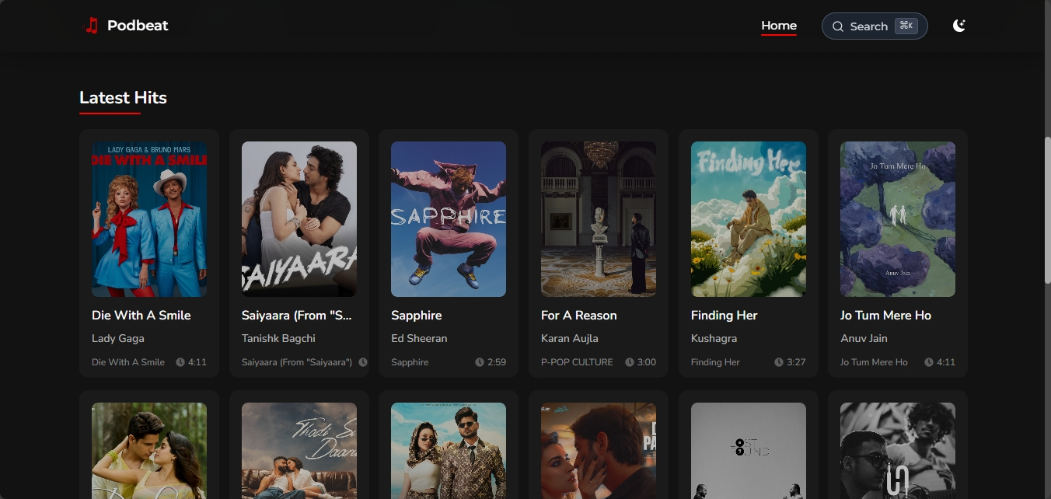Open the second-row gray minimalist album cover
Screen dimensions: 1051x499
click(749, 451)
